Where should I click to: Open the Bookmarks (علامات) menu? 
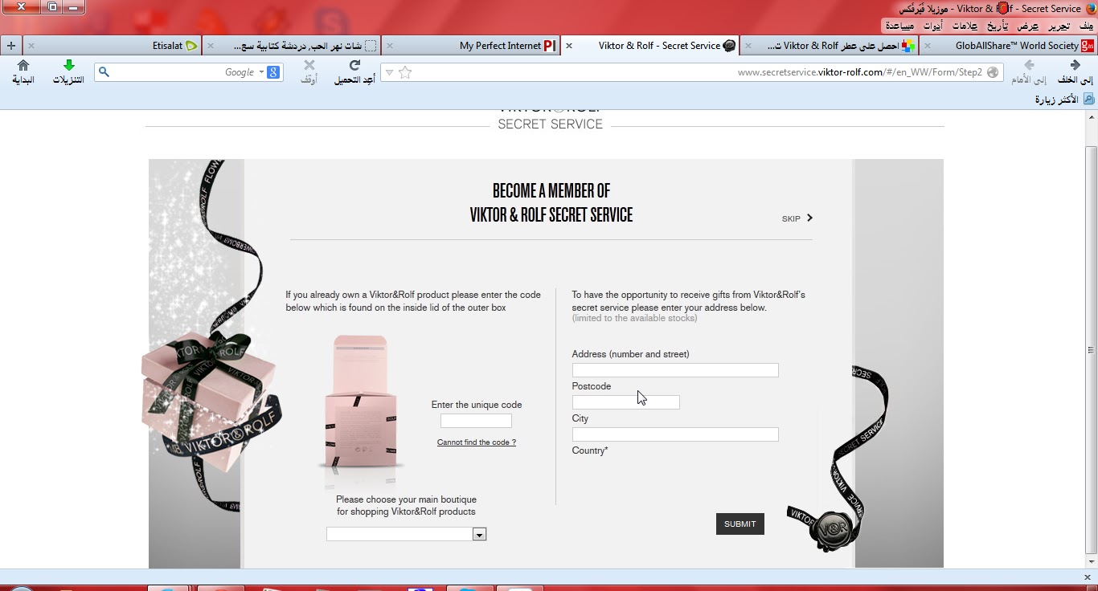point(965,26)
